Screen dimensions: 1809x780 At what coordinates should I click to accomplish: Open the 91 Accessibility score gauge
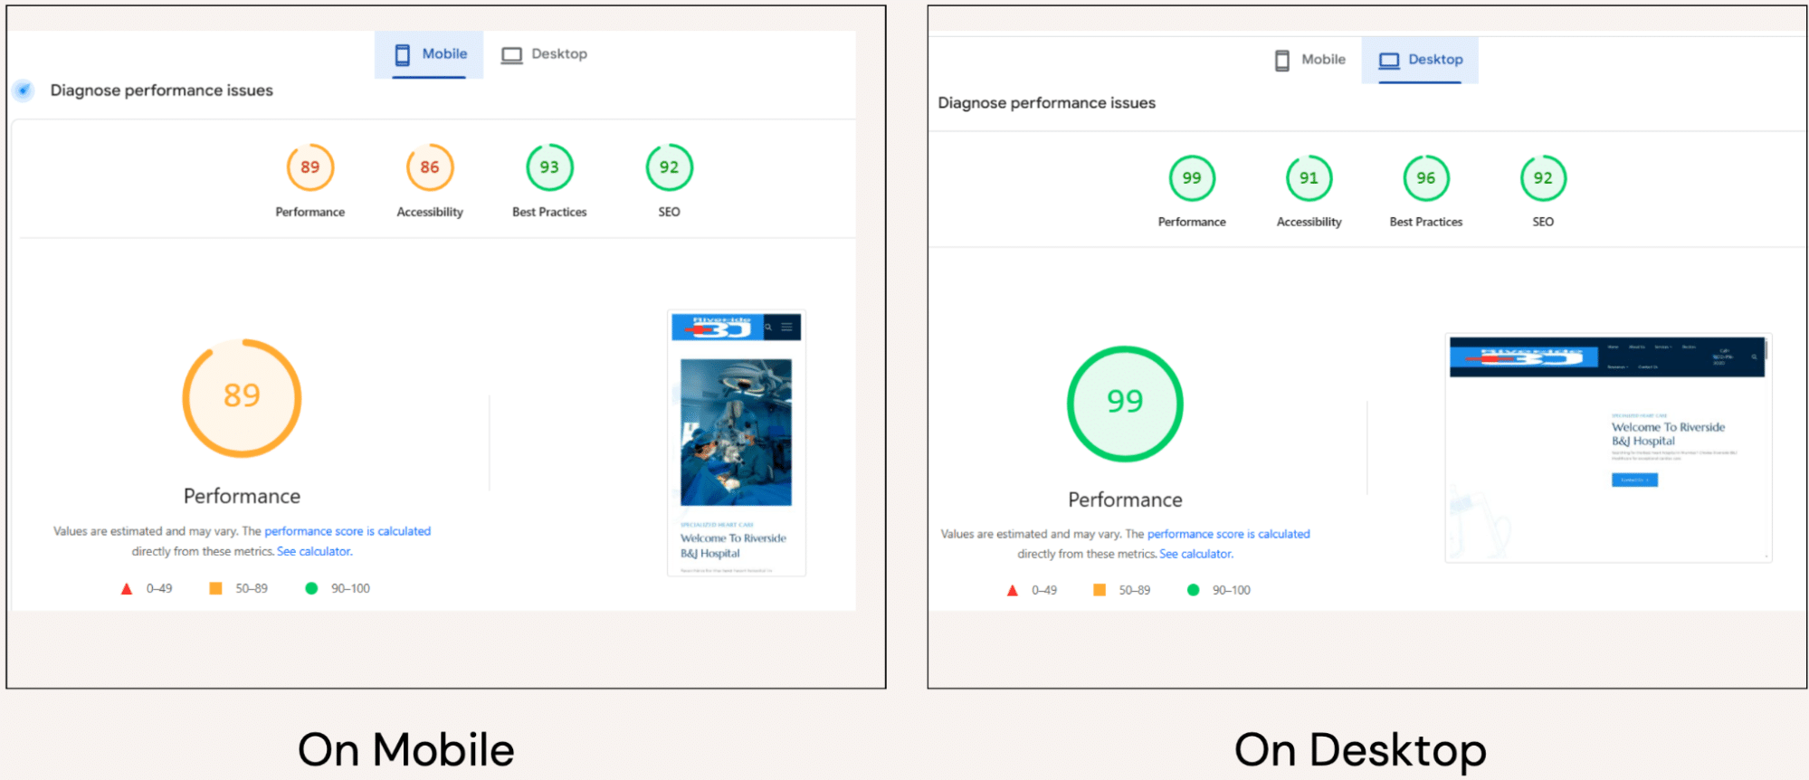click(1309, 178)
